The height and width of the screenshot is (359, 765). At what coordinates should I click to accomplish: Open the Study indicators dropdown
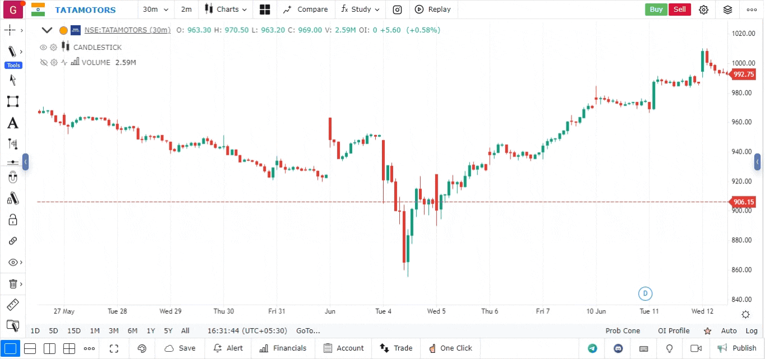tap(361, 10)
